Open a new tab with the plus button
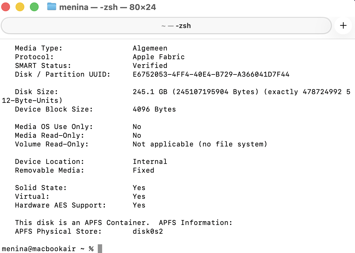The image size is (355, 253). (x=343, y=26)
